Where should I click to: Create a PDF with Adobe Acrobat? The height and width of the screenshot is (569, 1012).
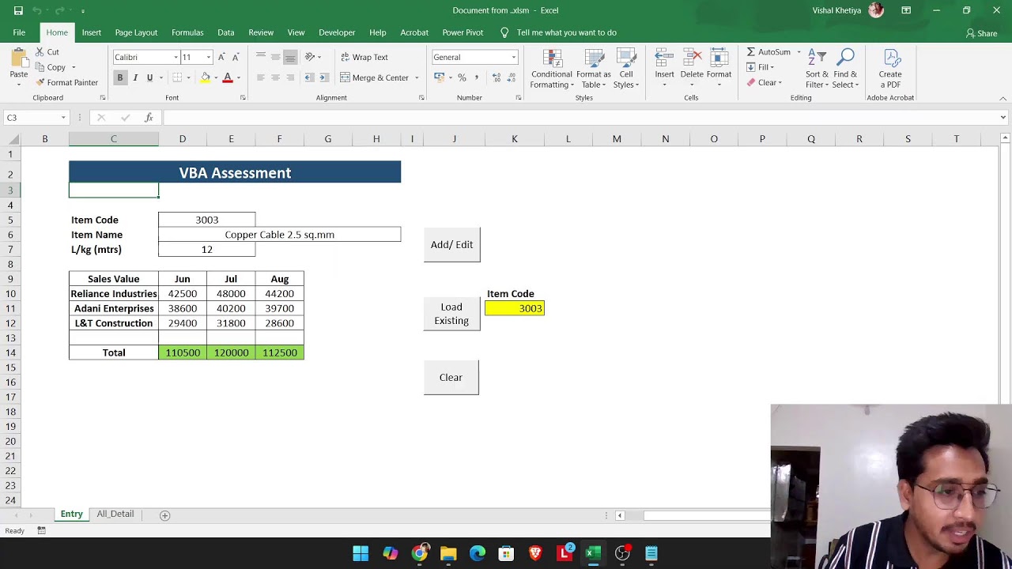[890, 69]
